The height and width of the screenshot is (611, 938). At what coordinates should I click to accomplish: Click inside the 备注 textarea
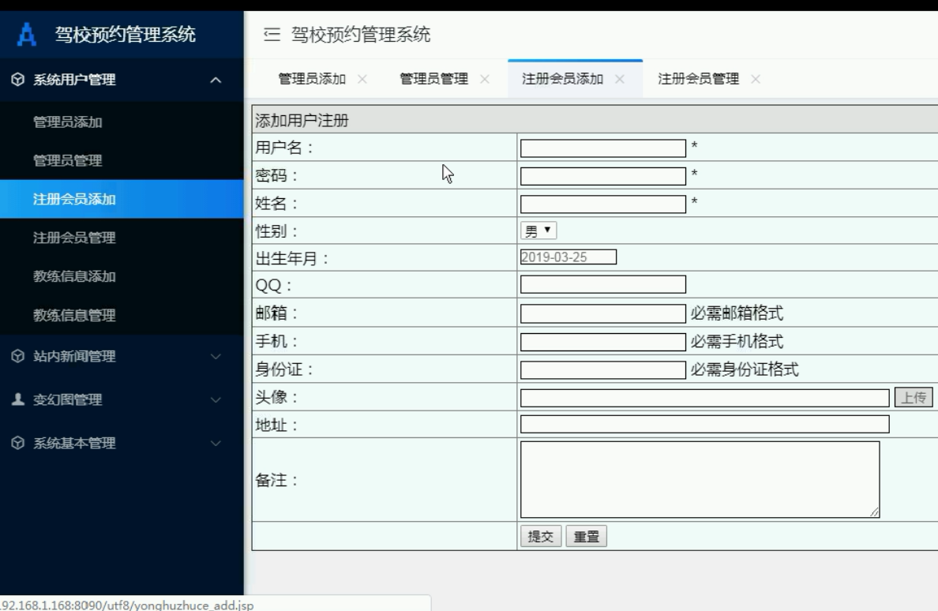point(700,479)
